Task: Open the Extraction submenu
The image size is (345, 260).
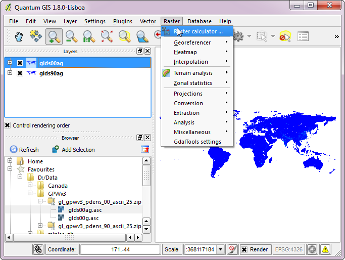Action: [197, 113]
